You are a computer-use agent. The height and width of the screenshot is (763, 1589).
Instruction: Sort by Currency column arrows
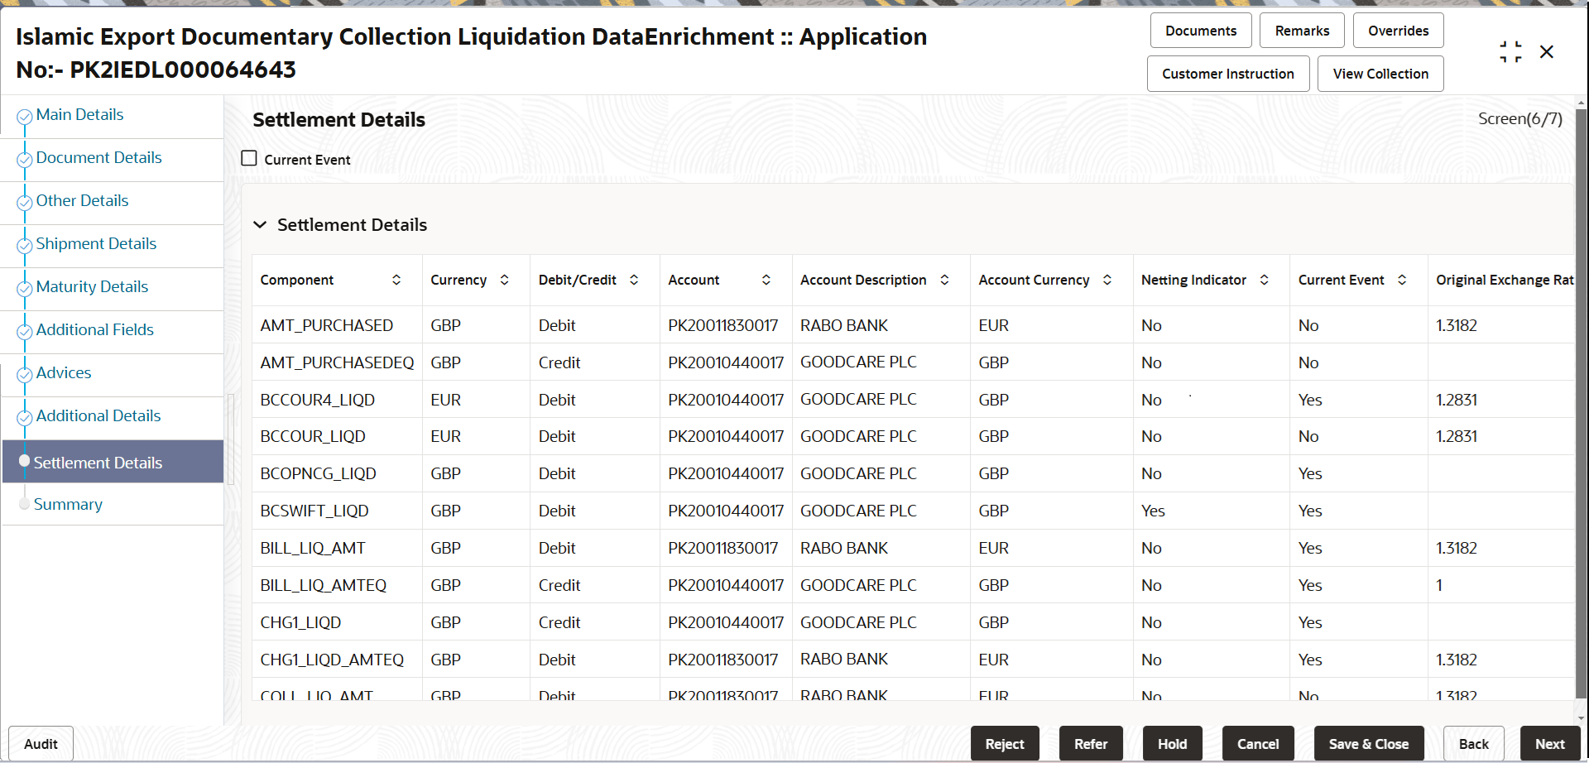[504, 280]
